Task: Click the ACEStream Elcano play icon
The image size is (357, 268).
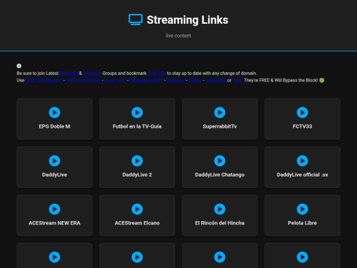Action: [x=137, y=209]
